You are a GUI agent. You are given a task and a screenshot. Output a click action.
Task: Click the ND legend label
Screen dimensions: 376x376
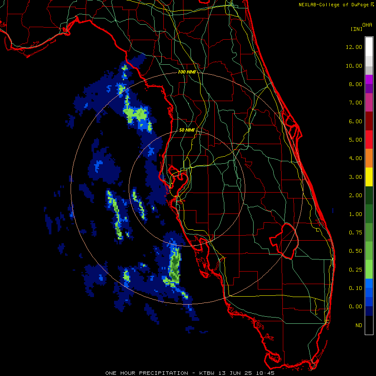coord(359,325)
